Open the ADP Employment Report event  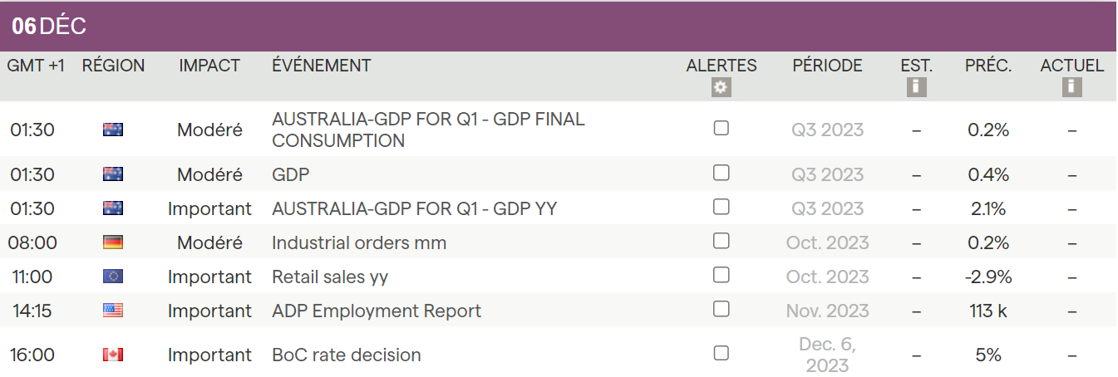[377, 311]
